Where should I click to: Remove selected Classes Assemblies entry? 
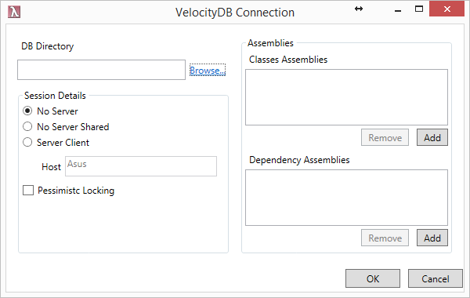[x=385, y=137]
